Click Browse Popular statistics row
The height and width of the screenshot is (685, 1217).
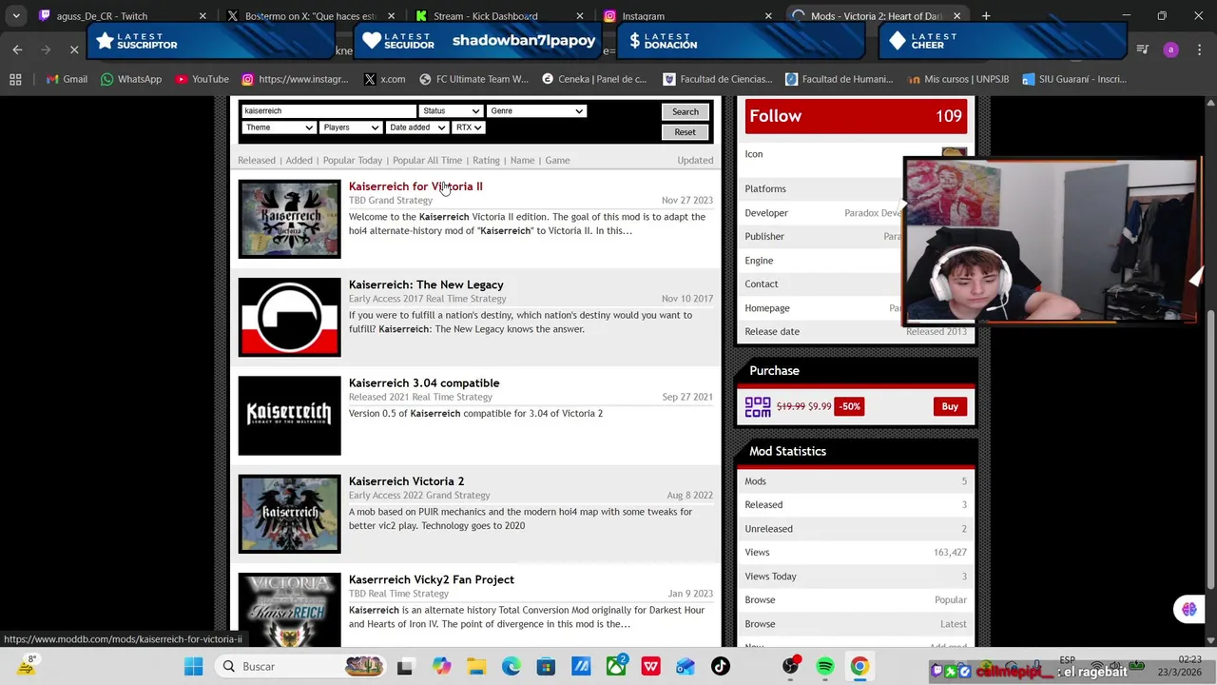(x=856, y=599)
